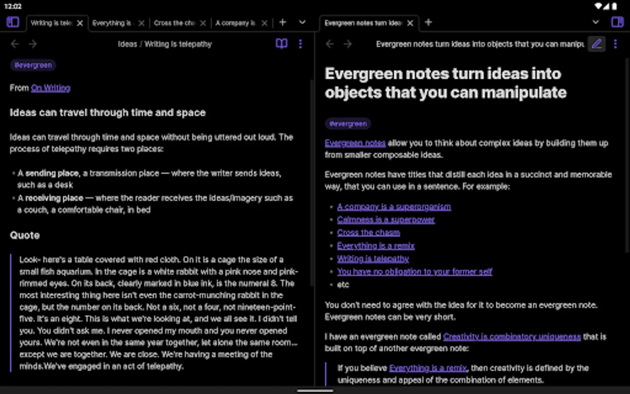
Task: Close the A company is tab
Action: (264, 23)
